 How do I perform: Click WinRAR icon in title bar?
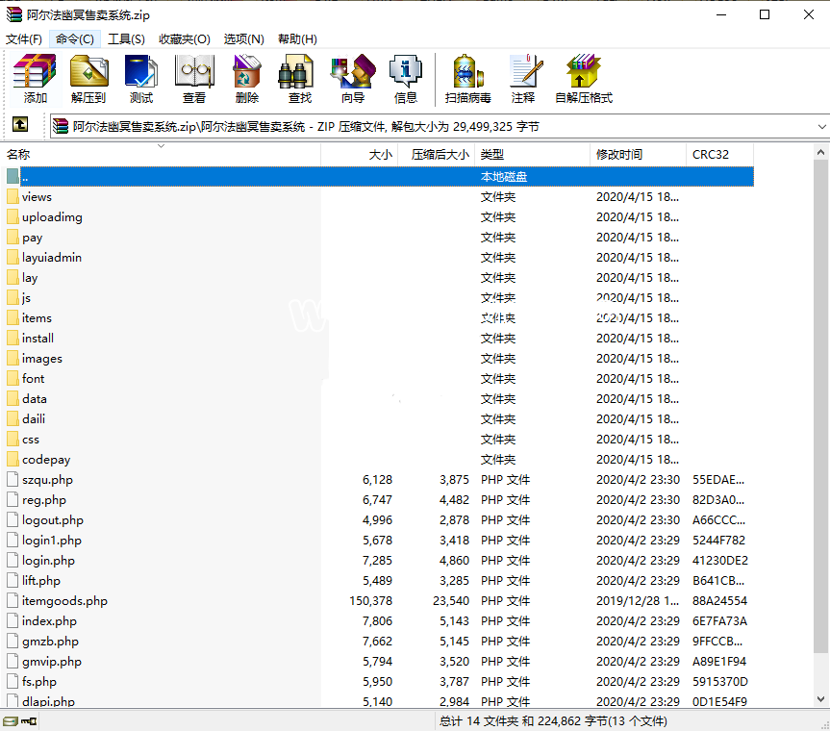(x=14, y=14)
